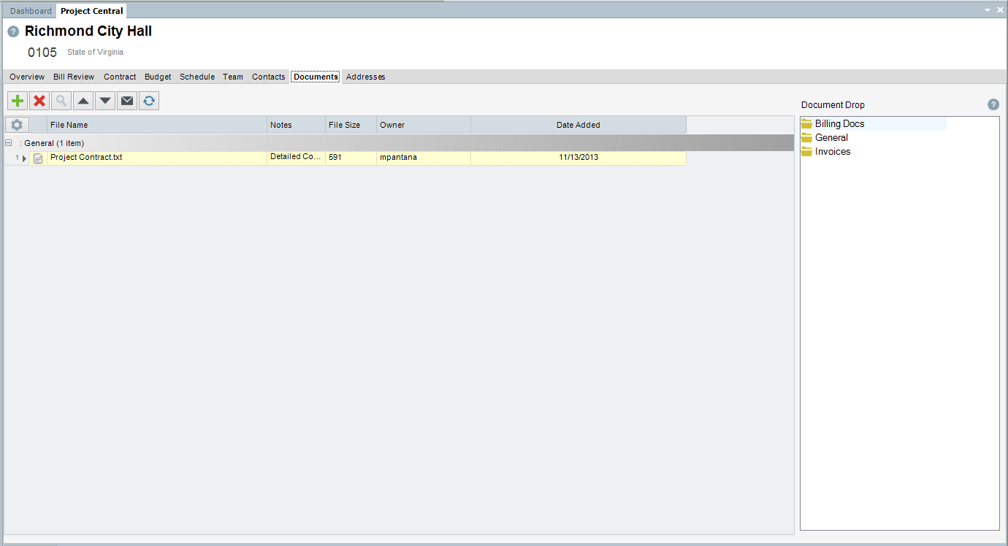Click the file icon of Project Contract.txt

click(x=38, y=158)
